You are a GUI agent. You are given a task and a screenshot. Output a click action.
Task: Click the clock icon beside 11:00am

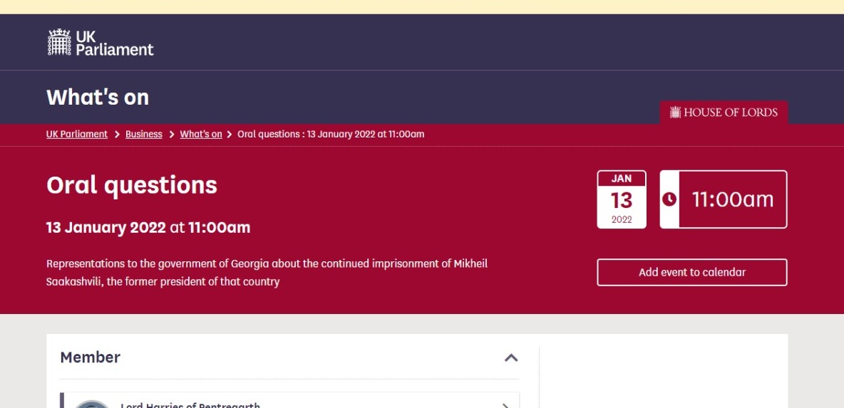669,199
